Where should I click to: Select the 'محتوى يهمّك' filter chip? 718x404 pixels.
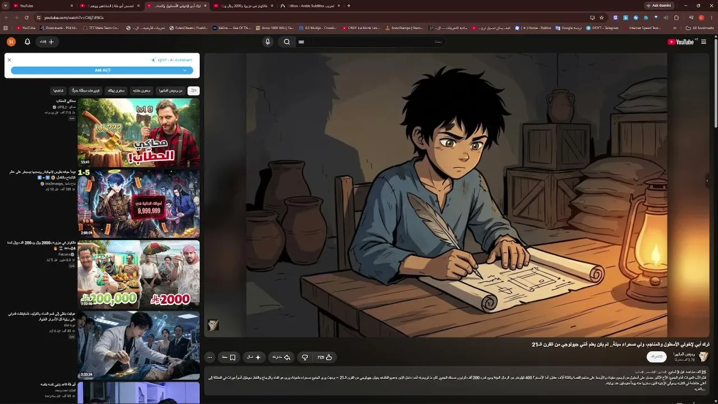[x=116, y=90]
